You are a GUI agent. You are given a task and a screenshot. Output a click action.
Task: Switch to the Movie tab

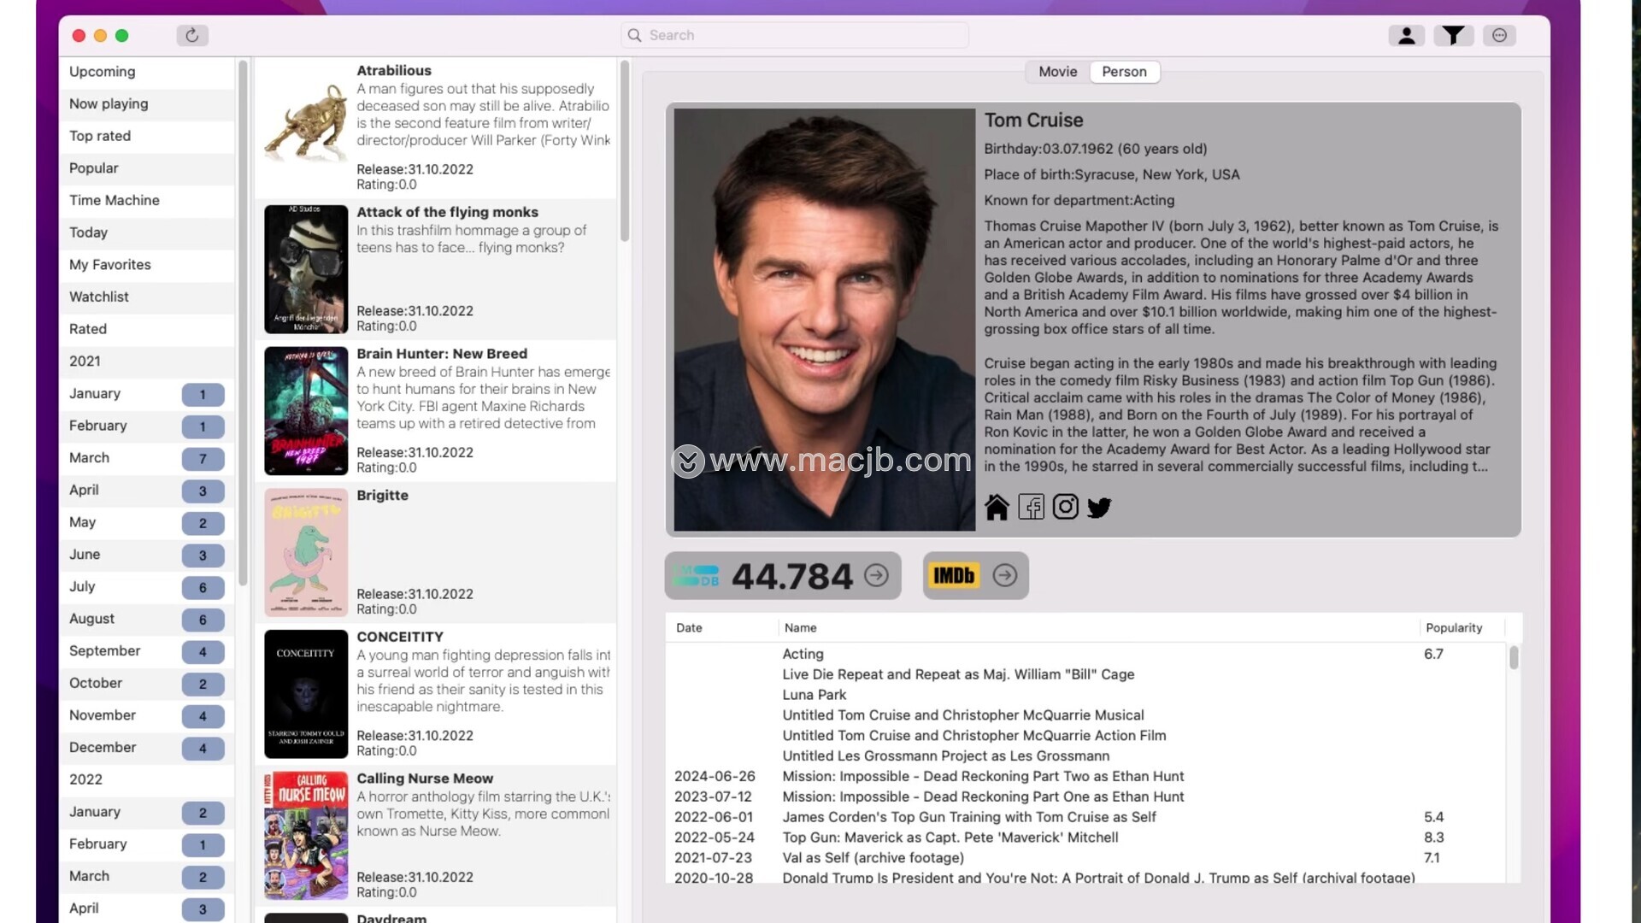(1058, 72)
